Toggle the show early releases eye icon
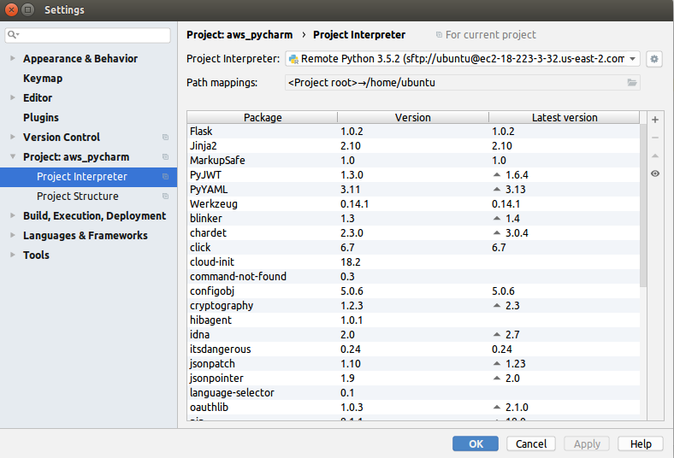The height and width of the screenshot is (458, 674). point(654,173)
